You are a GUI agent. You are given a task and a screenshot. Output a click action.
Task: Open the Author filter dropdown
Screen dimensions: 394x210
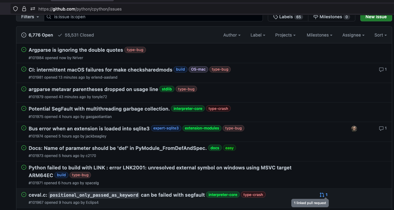pos(232,35)
